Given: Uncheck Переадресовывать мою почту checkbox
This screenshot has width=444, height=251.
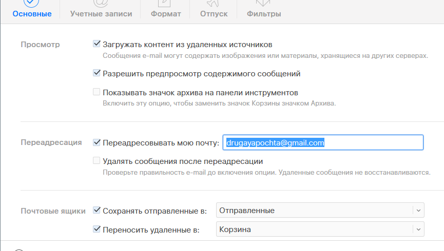Looking at the screenshot, I should click(x=96, y=142).
